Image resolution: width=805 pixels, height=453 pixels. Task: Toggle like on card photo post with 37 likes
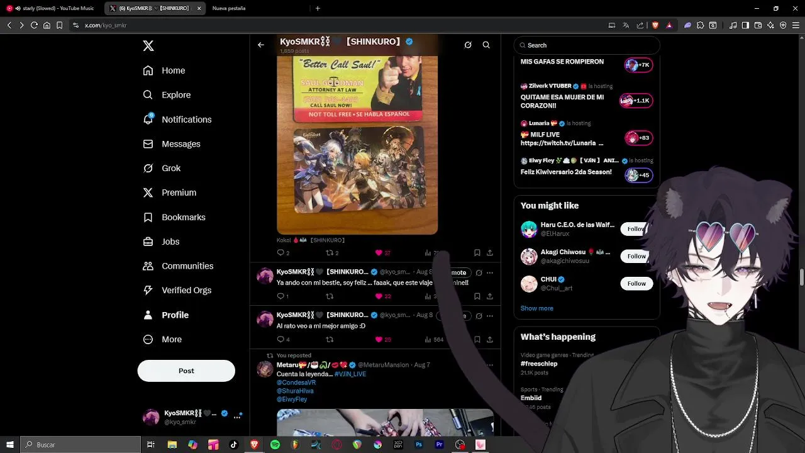coord(379,253)
